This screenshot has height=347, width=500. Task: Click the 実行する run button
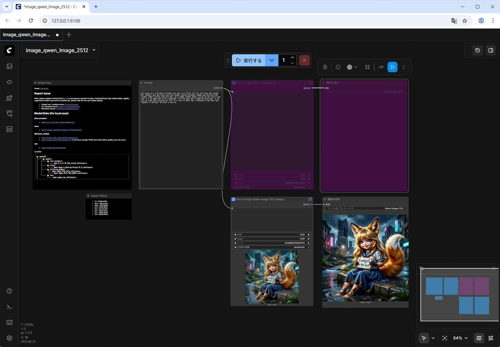(249, 61)
